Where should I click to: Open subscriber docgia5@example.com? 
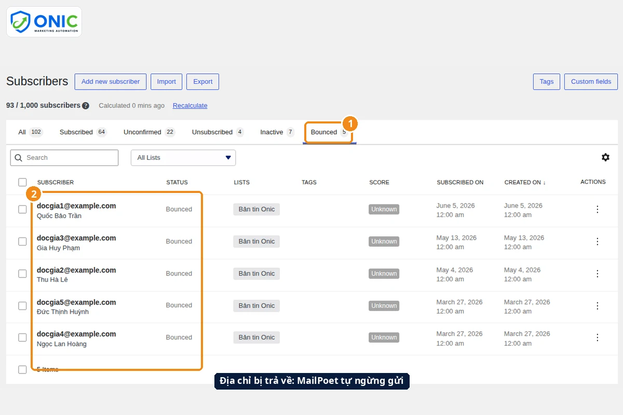[76, 302]
